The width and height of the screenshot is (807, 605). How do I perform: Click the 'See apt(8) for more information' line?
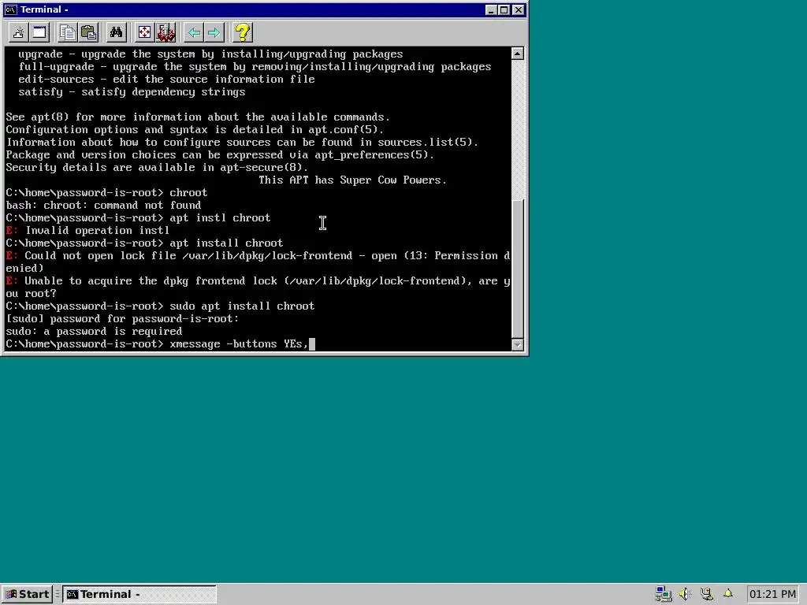198,117
